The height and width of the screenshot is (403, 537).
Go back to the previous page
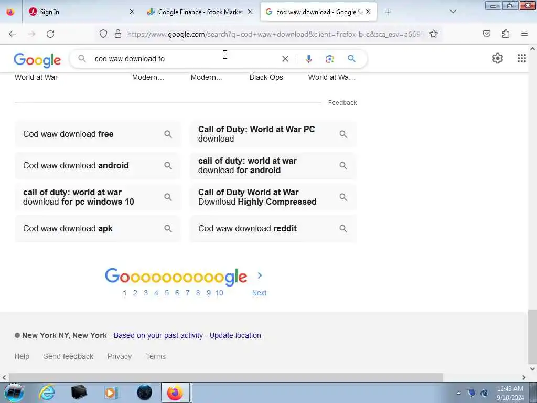13,34
